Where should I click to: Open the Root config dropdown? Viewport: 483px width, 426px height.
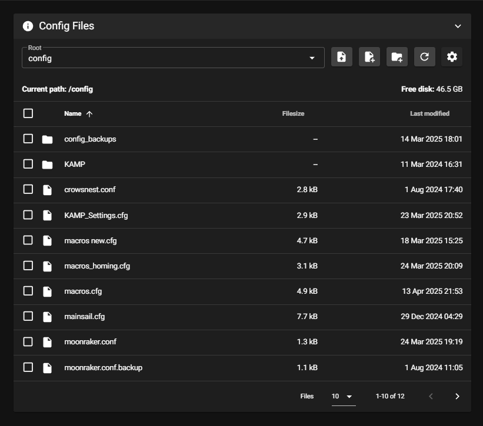[x=173, y=58]
